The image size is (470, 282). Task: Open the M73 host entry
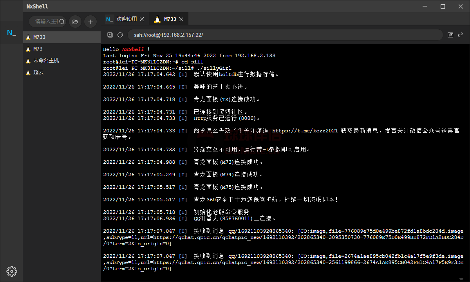click(x=38, y=49)
